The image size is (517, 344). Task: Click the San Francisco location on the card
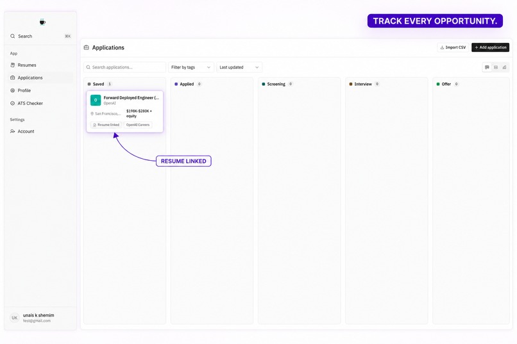tap(105, 113)
